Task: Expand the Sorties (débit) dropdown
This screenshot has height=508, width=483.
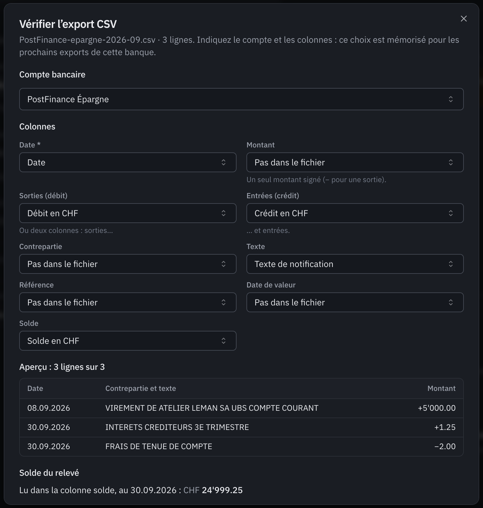Action: click(128, 213)
